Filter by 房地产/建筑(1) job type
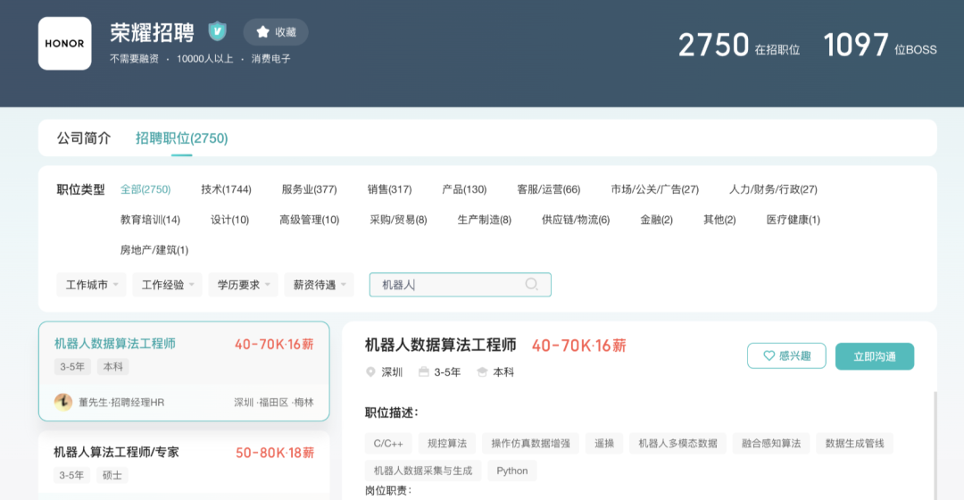Viewport: 964px width, 500px height. click(154, 250)
